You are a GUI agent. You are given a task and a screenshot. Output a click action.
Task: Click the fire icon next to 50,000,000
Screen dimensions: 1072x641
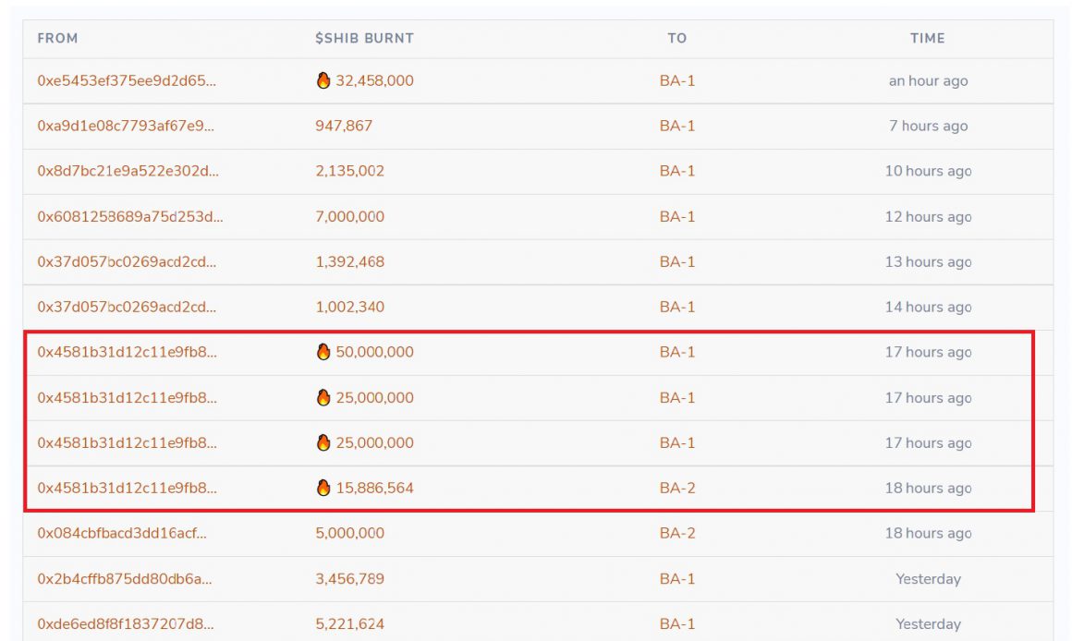coord(323,352)
